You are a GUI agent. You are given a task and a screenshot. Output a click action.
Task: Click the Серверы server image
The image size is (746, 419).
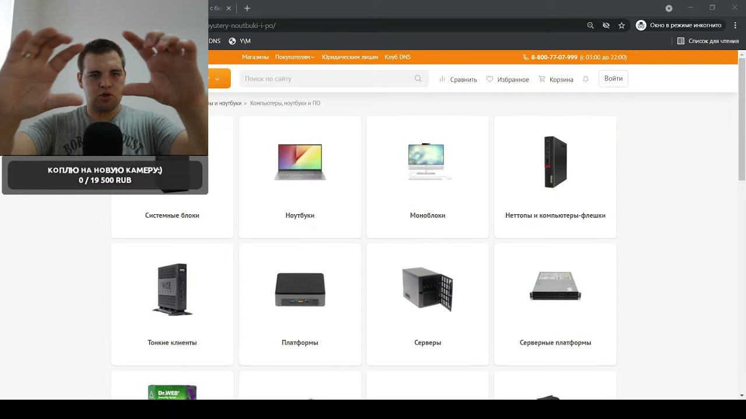[x=428, y=289]
